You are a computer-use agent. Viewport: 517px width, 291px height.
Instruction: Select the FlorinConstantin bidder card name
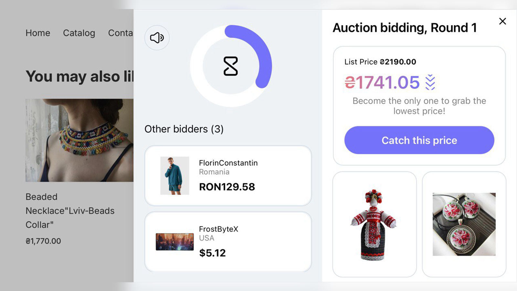[x=228, y=163]
